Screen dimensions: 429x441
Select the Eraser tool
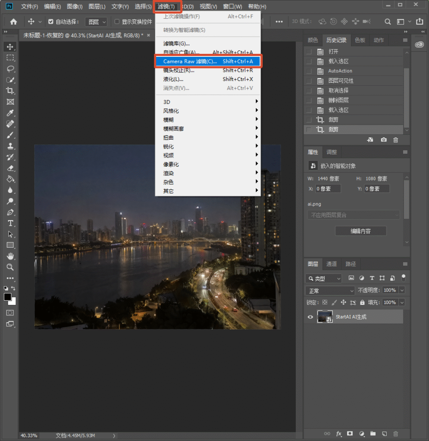point(10,168)
